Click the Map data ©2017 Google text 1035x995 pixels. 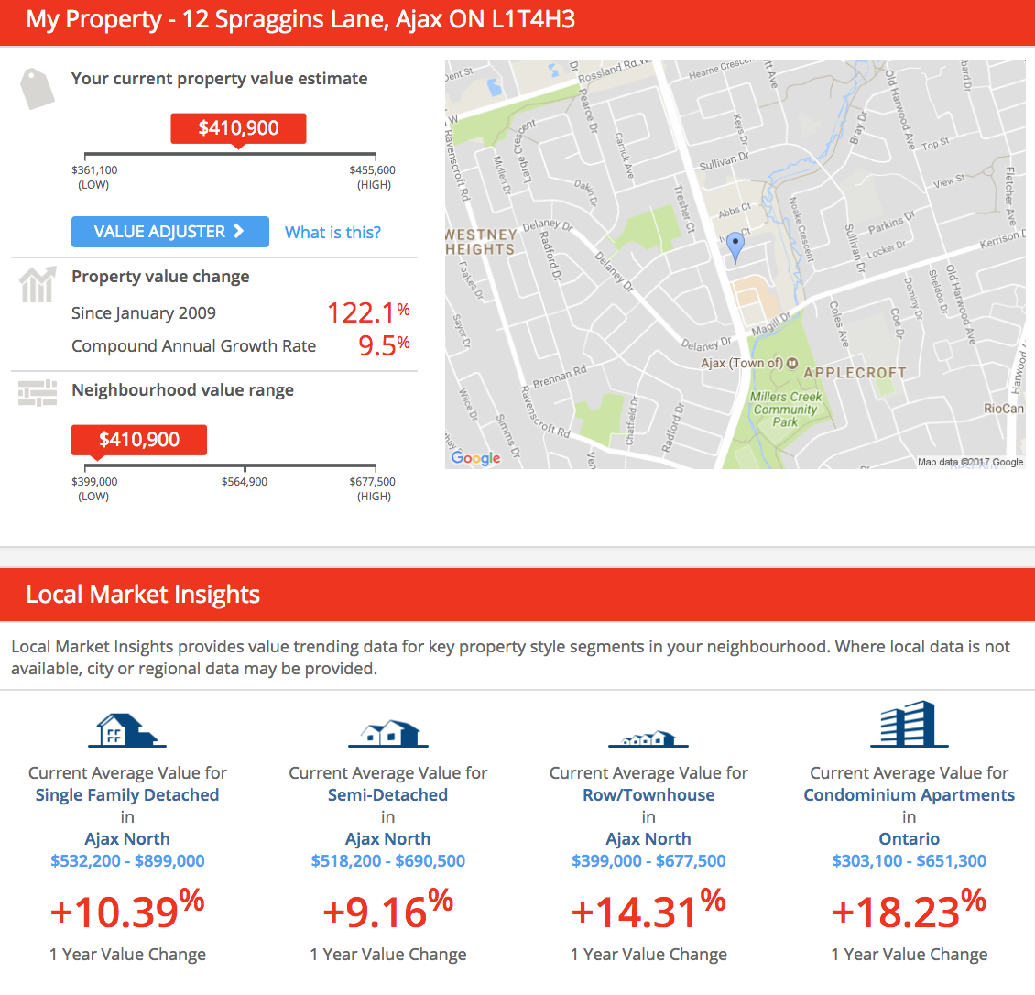970,462
